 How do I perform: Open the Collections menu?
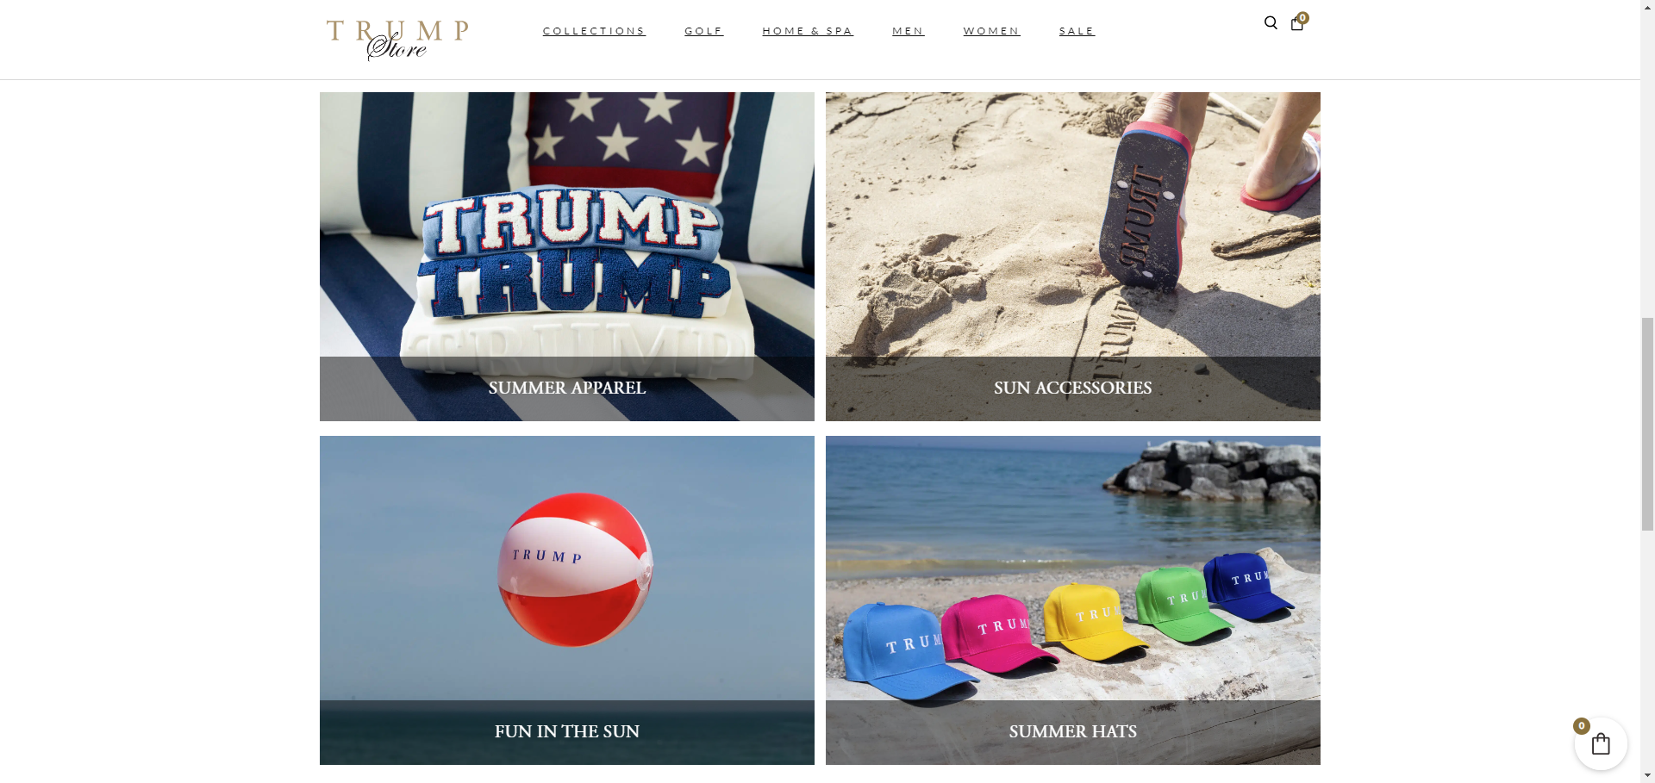(594, 31)
